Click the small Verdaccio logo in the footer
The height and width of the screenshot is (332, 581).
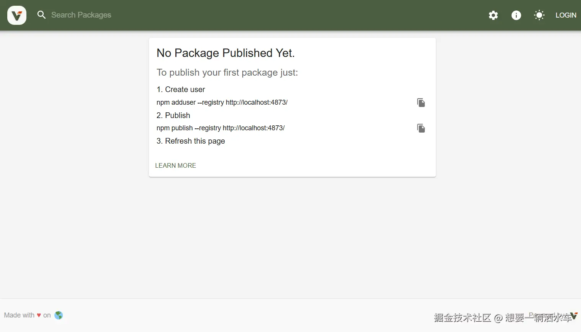573,316
